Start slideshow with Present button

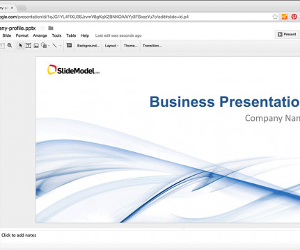[287, 34]
